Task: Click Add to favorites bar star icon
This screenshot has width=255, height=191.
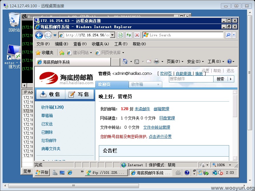Action: click(x=62, y=53)
